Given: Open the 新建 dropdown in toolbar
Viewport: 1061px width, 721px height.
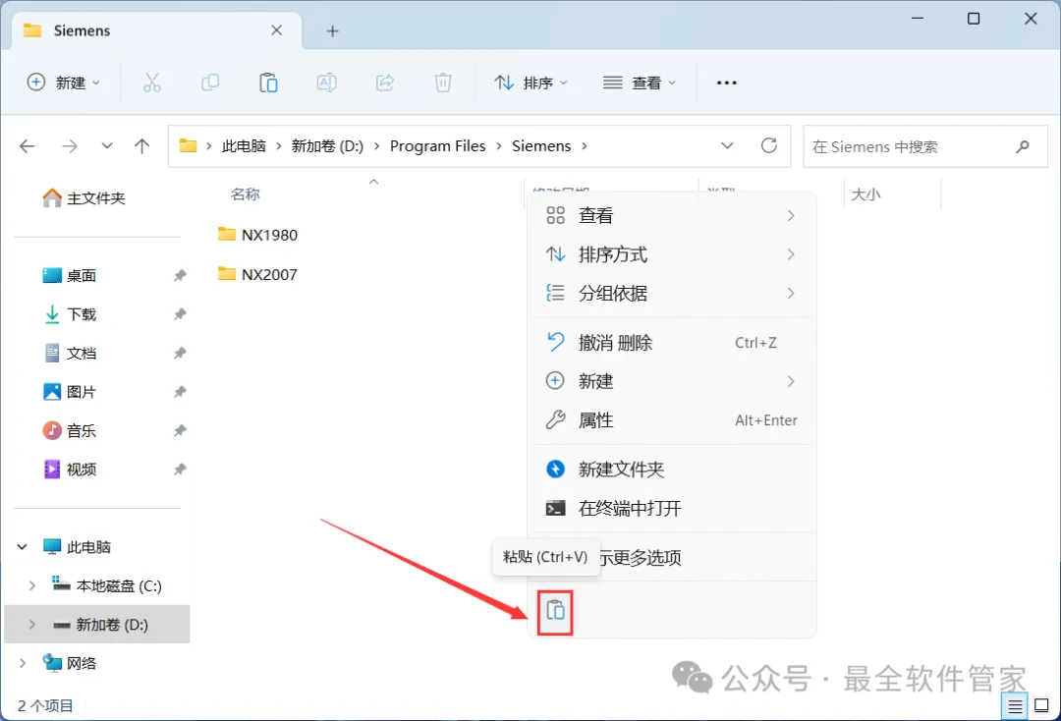Looking at the screenshot, I should (x=64, y=83).
